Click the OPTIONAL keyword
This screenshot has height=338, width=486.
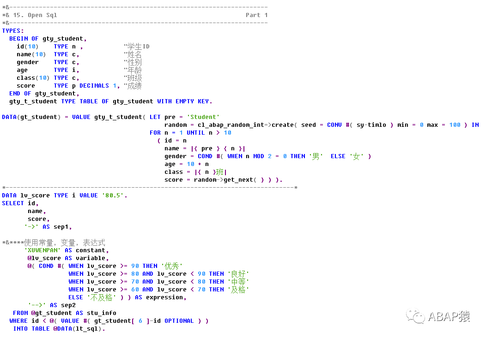coord(179,320)
